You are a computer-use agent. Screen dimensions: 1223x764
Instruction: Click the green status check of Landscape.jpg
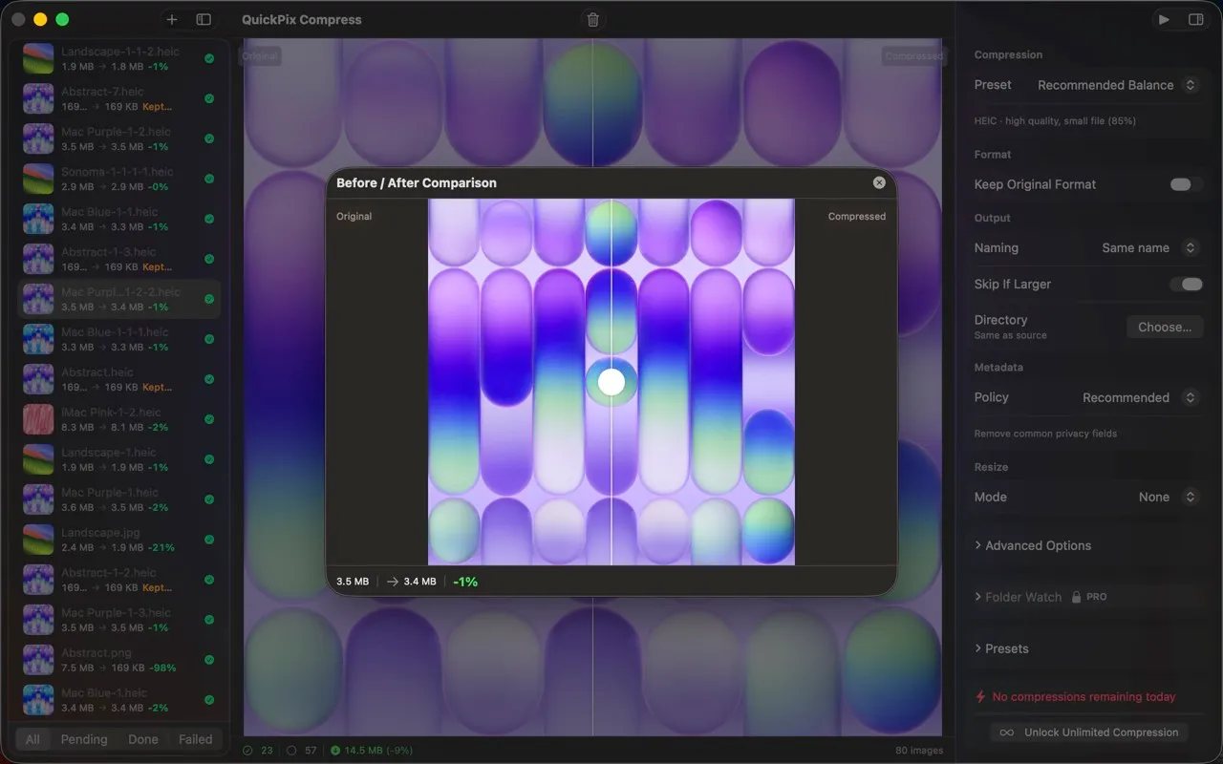209,540
